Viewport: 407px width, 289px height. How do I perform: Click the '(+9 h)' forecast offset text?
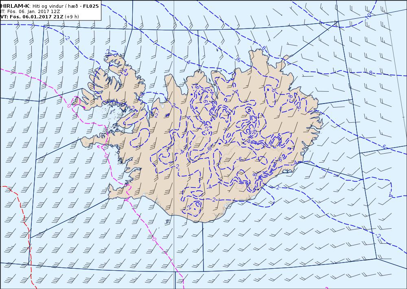(x=72, y=17)
